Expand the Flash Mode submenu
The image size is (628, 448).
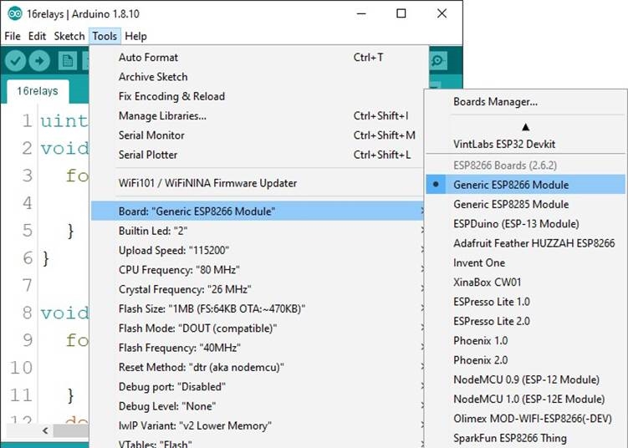click(257, 328)
